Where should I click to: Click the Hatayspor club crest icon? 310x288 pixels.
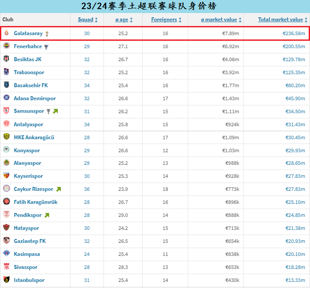point(7,227)
